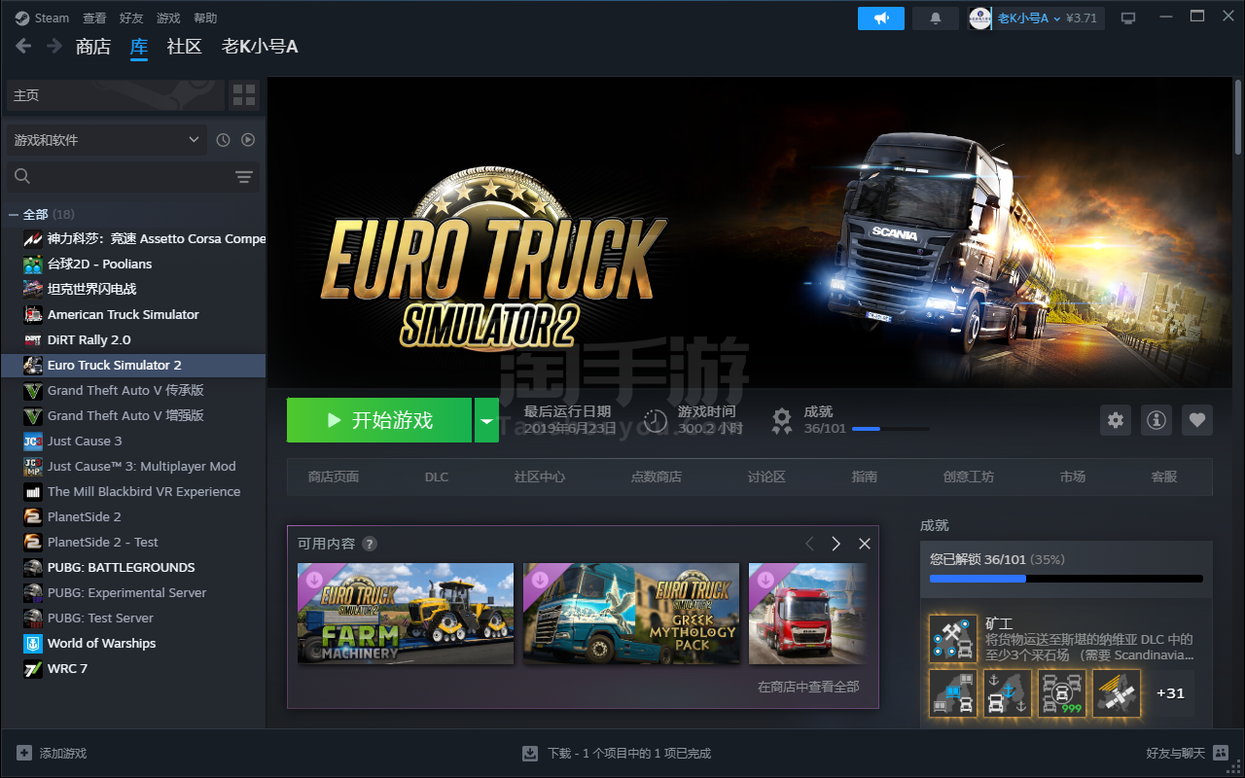Open the 点数商店 link
1245x778 pixels.
point(657,477)
